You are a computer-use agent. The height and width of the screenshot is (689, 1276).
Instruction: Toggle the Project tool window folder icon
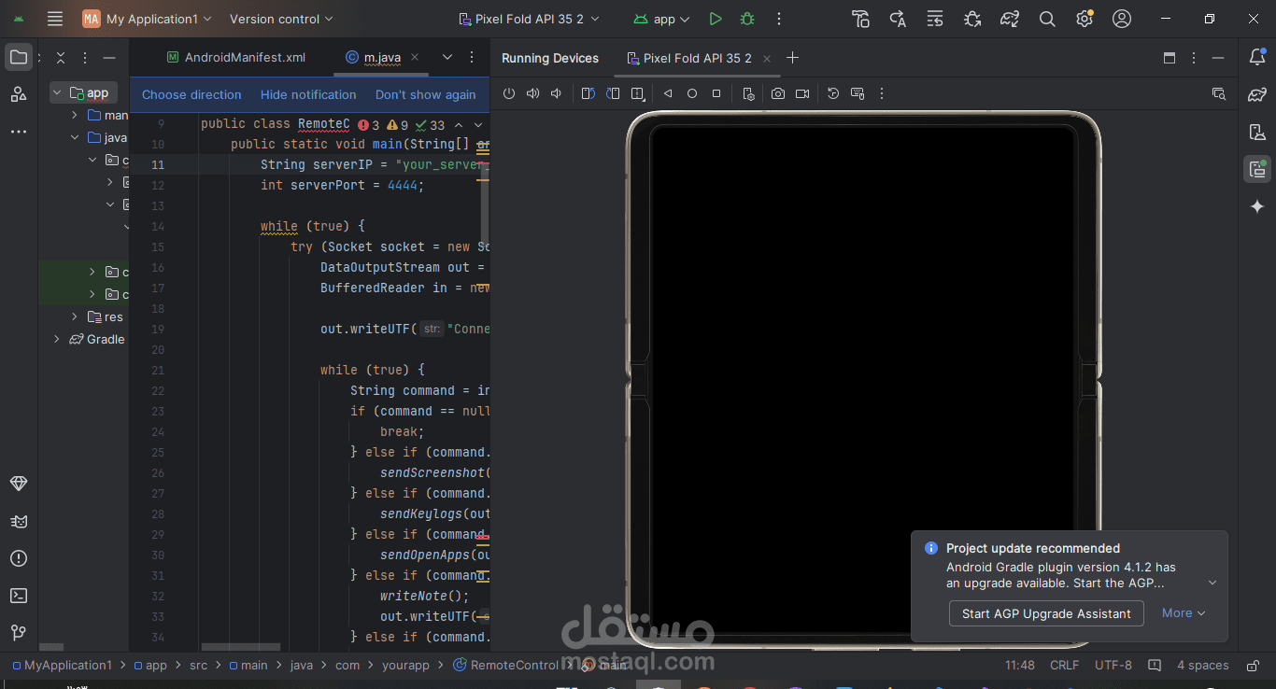[19, 57]
